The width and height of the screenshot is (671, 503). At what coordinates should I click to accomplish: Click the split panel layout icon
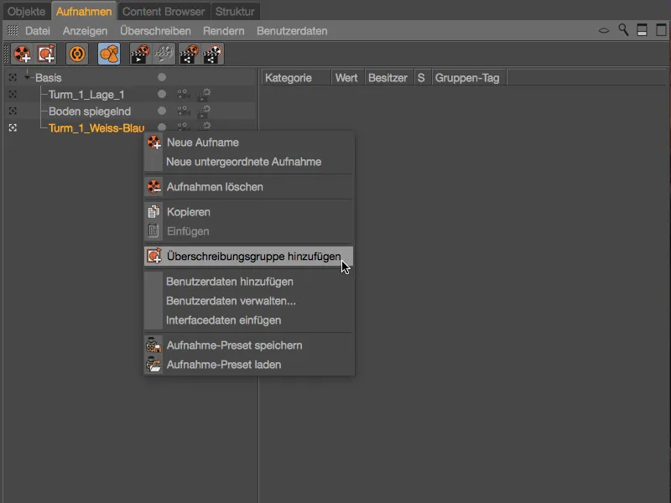point(642,30)
